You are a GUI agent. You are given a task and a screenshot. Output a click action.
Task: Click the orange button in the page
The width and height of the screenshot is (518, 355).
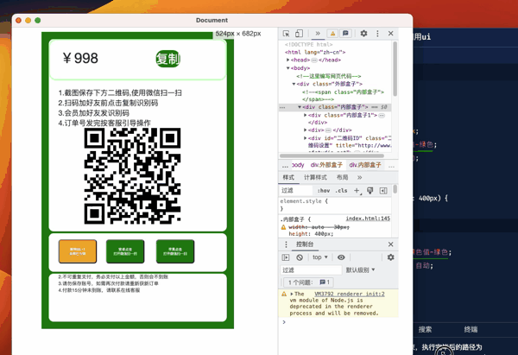click(x=78, y=251)
